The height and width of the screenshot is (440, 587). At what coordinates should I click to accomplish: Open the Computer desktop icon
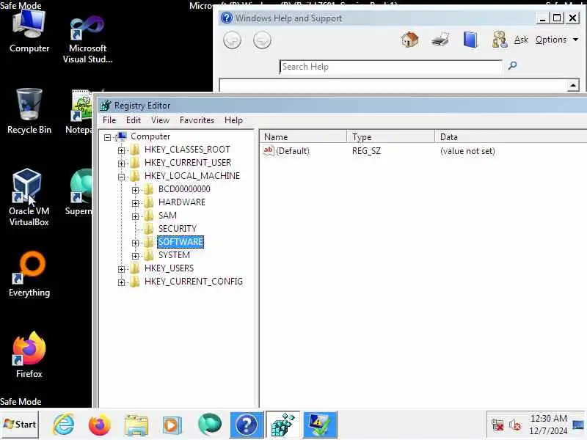click(x=29, y=32)
